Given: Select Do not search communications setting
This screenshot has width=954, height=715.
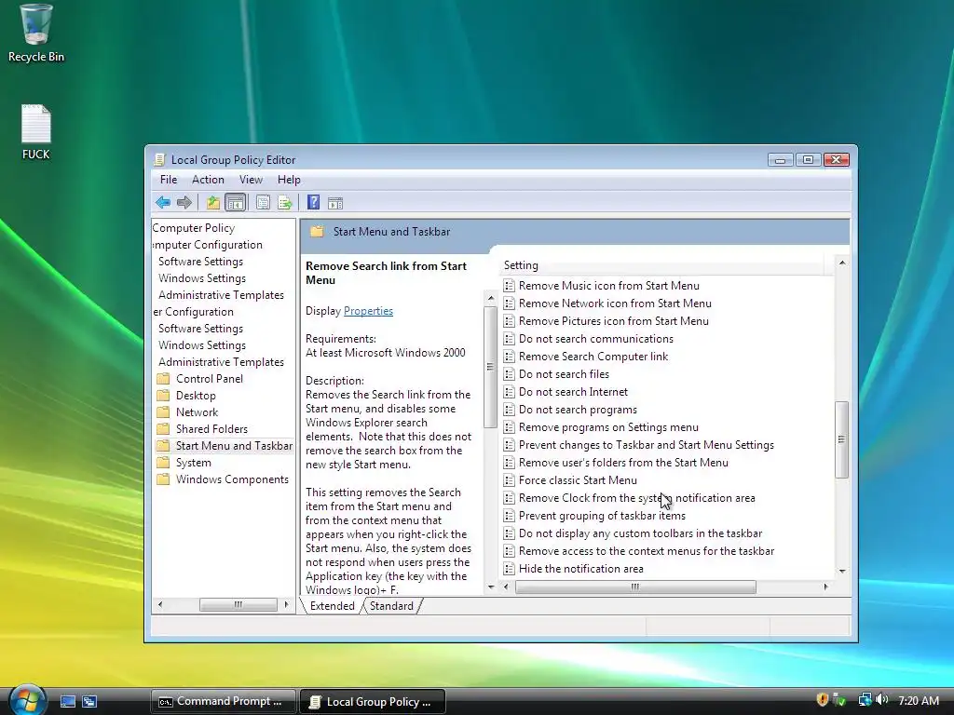Looking at the screenshot, I should 595,339.
